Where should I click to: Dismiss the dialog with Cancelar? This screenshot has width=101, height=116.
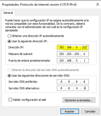tap(90, 111)
